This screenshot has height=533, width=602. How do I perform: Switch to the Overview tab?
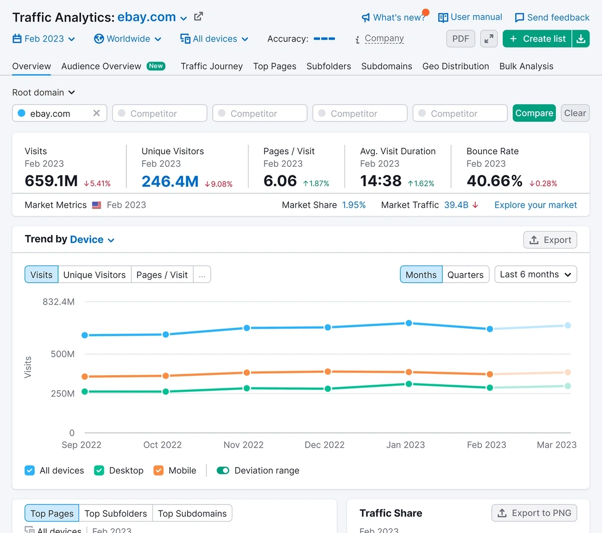coord(32,66)
